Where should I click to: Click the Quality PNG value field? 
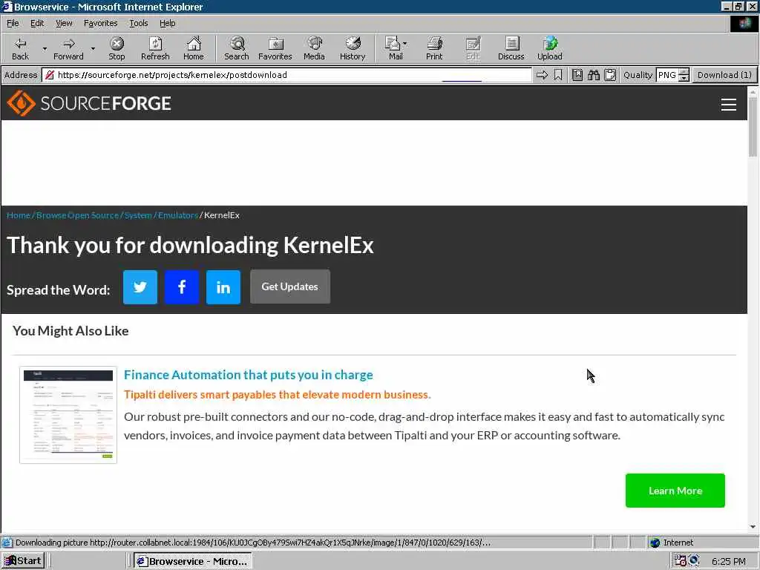[x=667, y=75]
